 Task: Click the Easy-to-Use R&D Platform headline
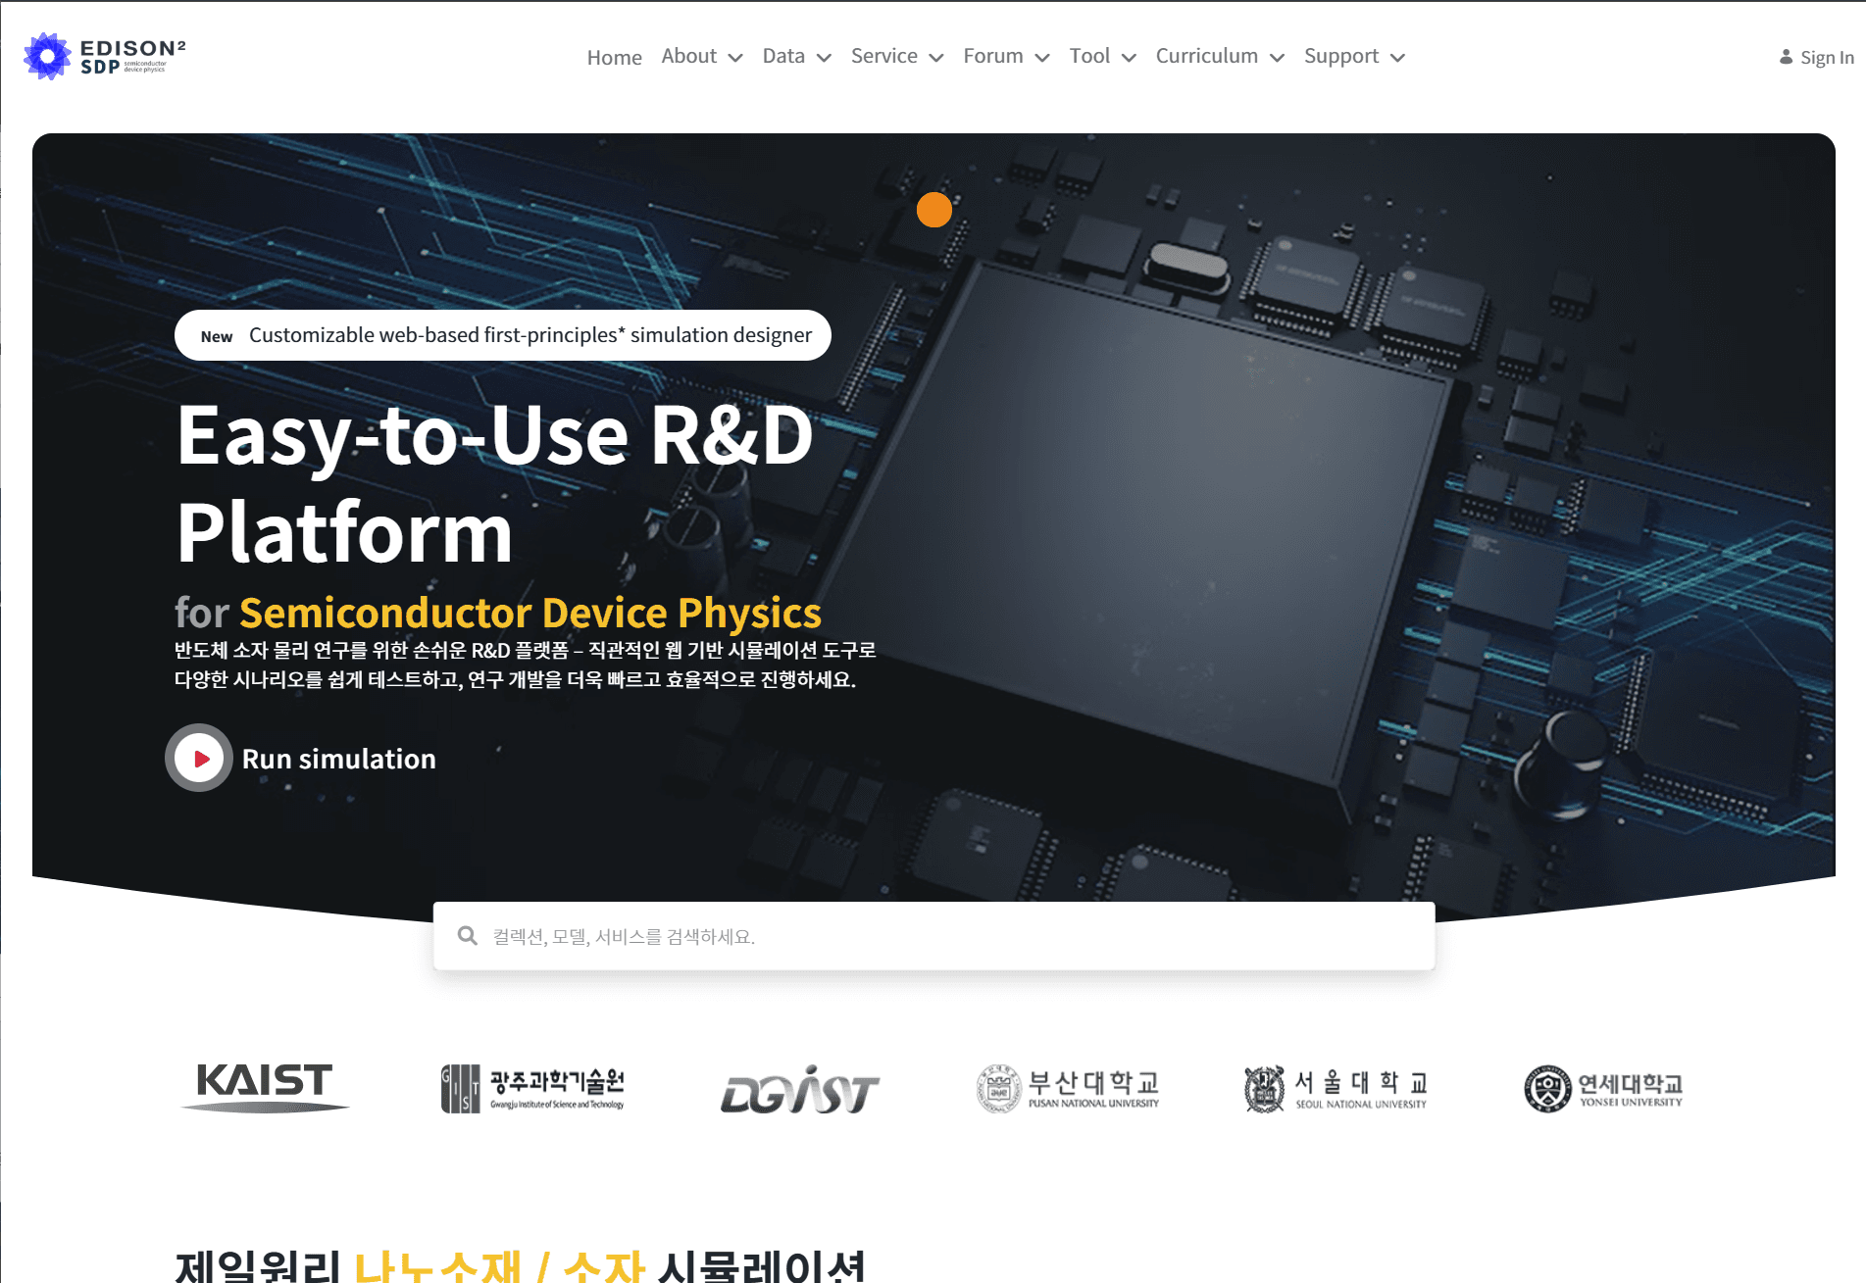pos(495,484)
